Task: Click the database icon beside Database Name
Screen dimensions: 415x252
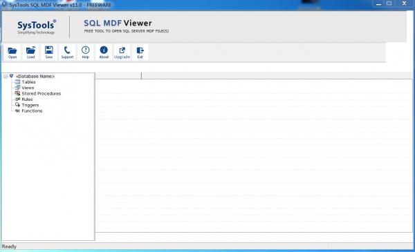Action: pyautogui.click(x=11, y=76)
